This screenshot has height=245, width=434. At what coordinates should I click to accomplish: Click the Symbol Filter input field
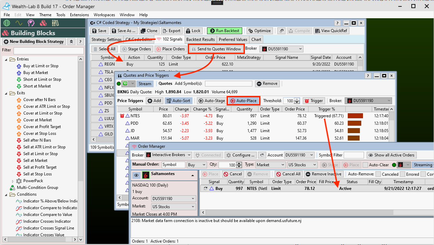click(x=353, y=155)
